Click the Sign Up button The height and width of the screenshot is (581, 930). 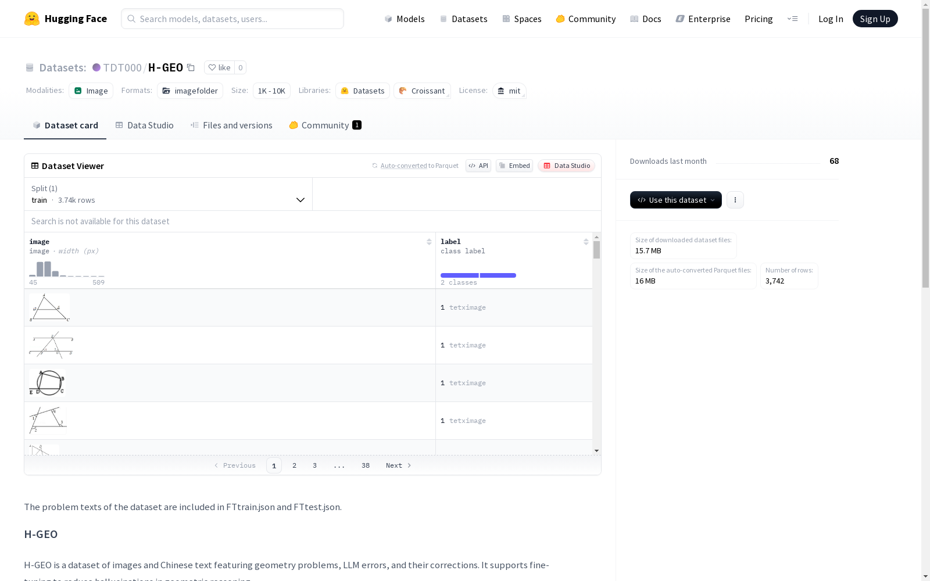pos(875,19)
